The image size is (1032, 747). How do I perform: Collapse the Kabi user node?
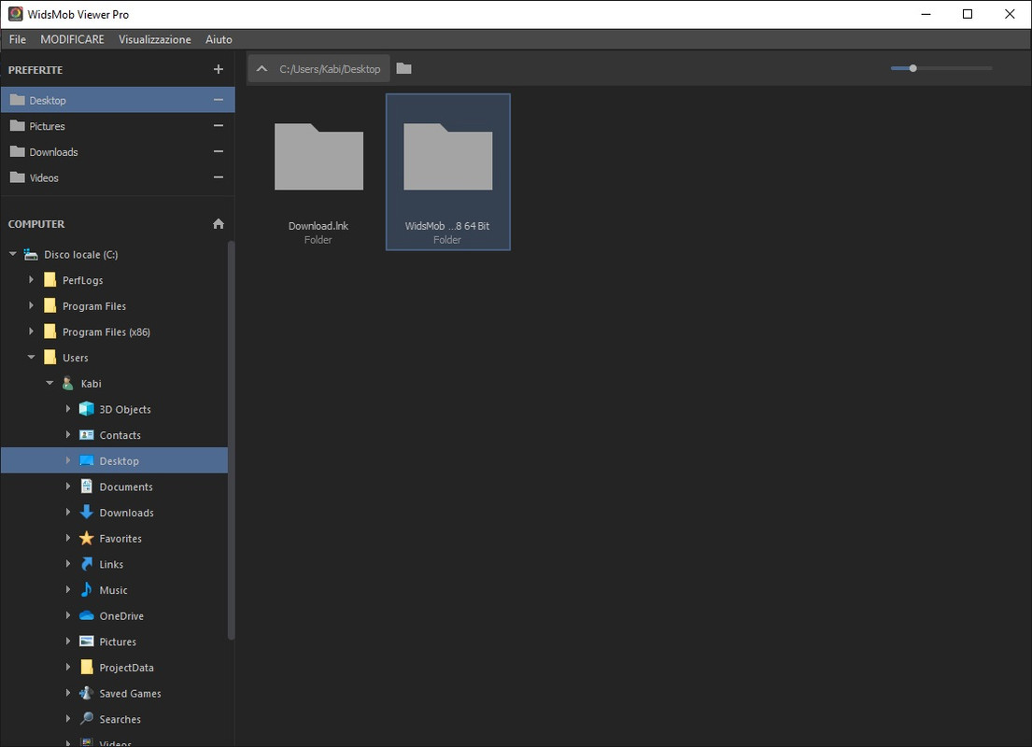[x=49, y=383]
